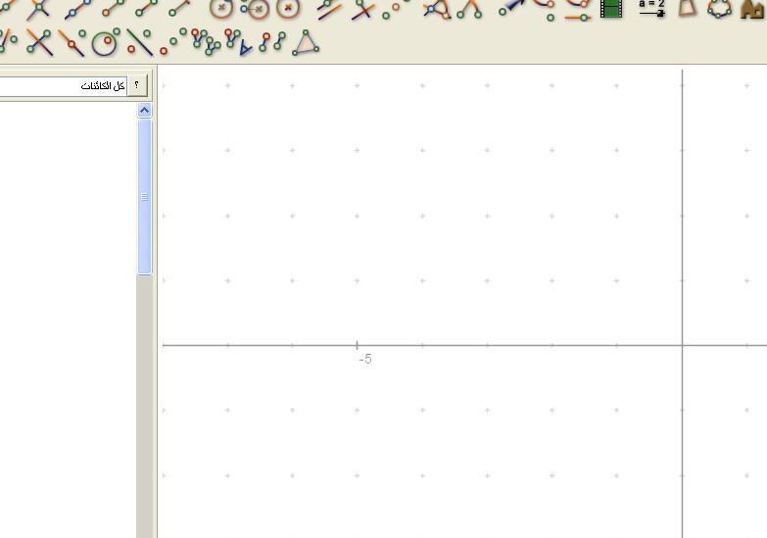Select the midpoint tool with blue point

point(78,9)
